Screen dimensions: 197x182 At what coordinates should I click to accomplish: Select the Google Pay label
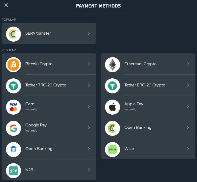pyautogui.click(x=36, y=125)
